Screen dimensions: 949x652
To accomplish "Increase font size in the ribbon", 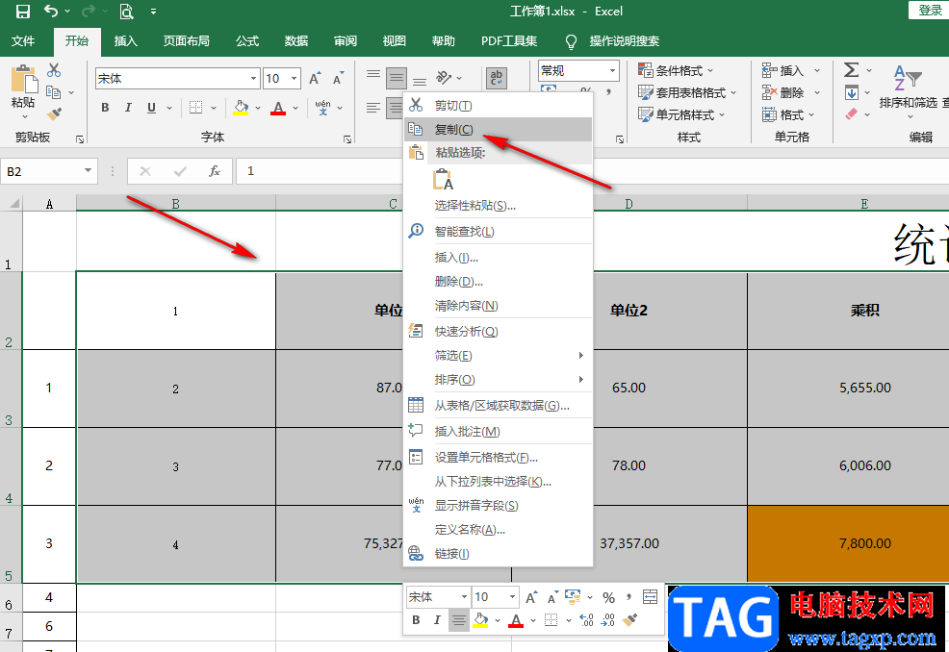I will click(x=315, y=79).
